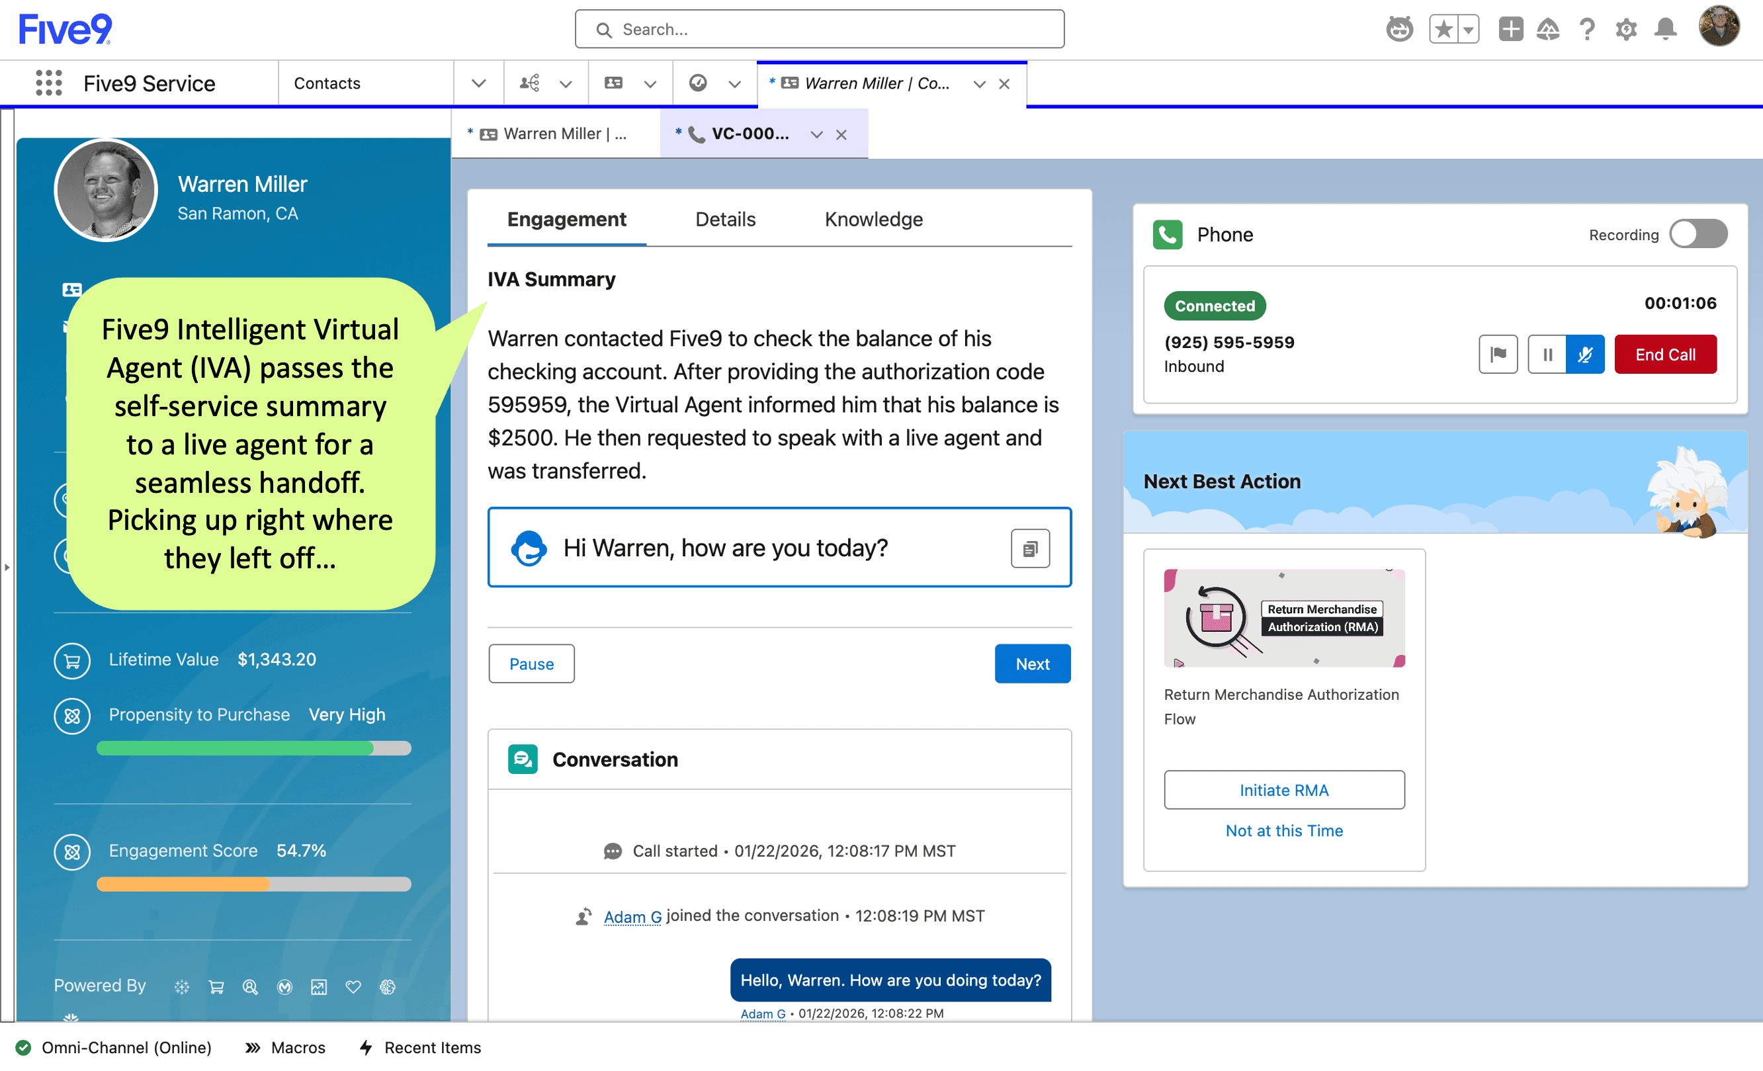
Task: Expand the chevron beside the contact card icon
Action: (x=650, y=84)
